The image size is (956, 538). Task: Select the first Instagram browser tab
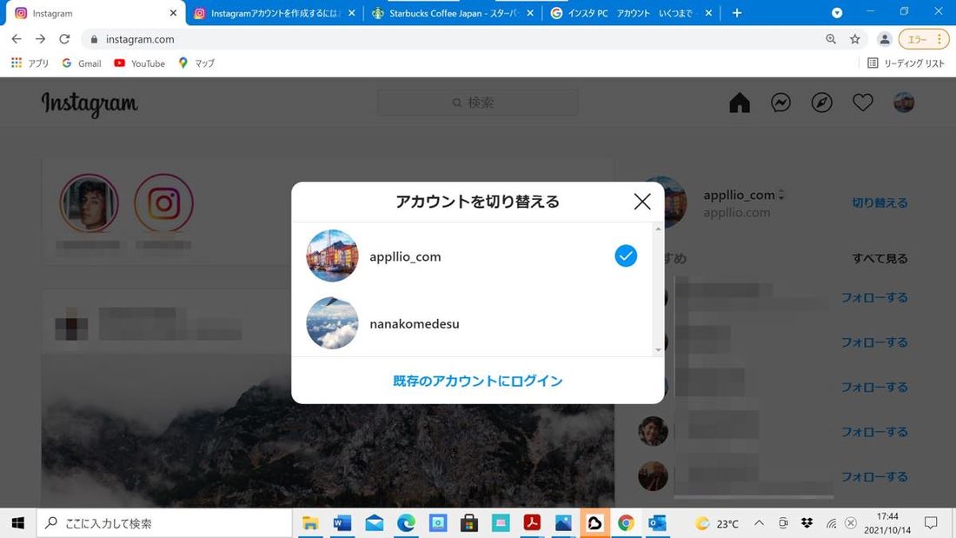91,13
